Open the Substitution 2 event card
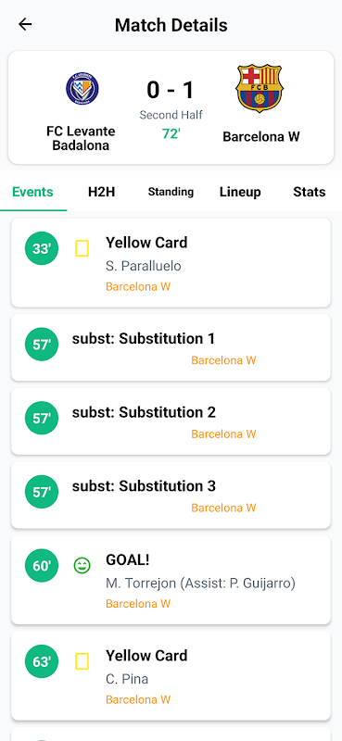The height and width of the screenshot is (741, 342). click(x=171, y=421)
